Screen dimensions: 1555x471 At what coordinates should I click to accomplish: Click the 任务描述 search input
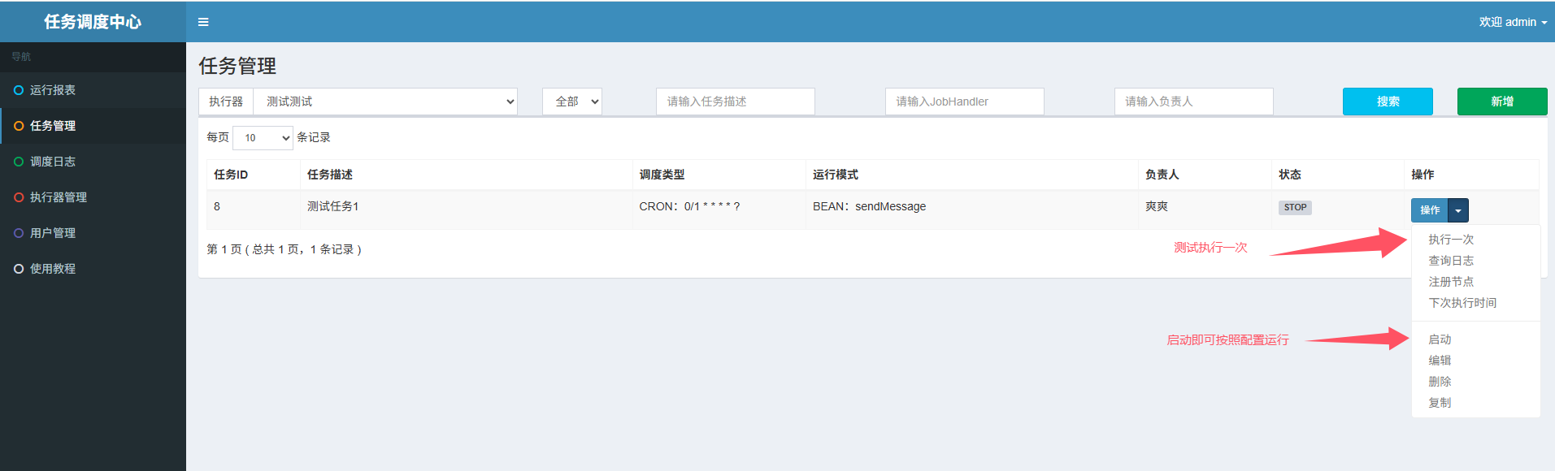[736, 102]
